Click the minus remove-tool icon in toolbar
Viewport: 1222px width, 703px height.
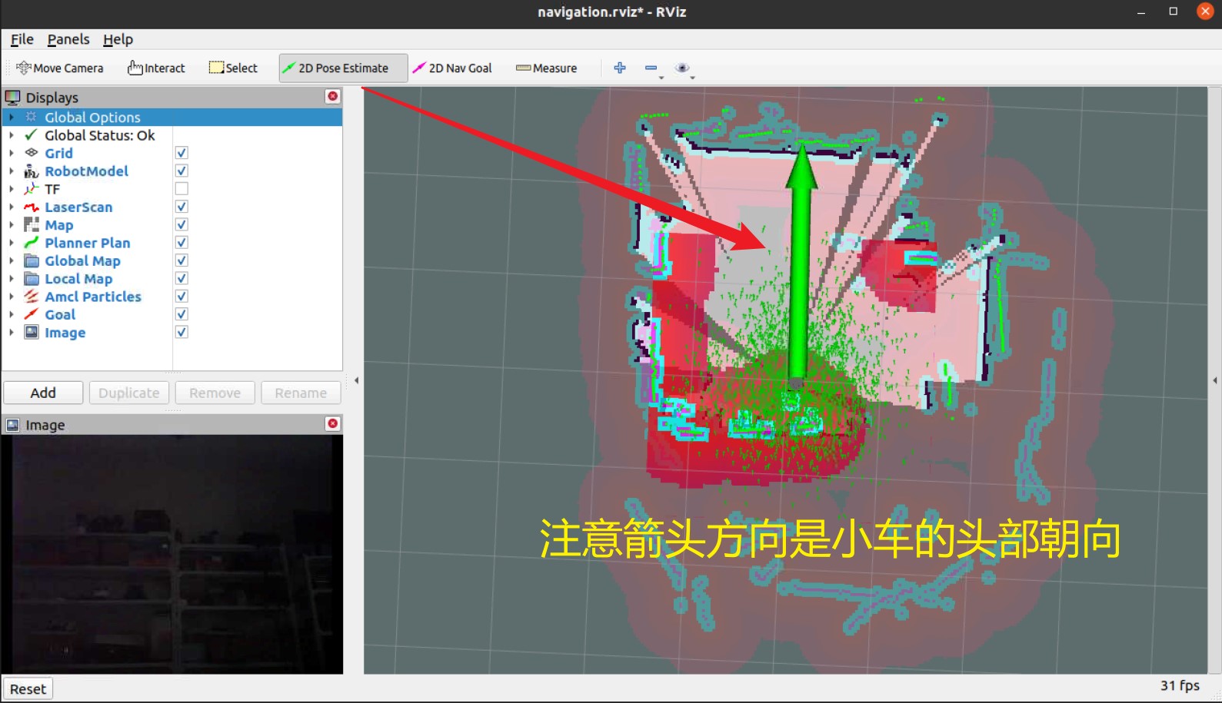[651, 68]
